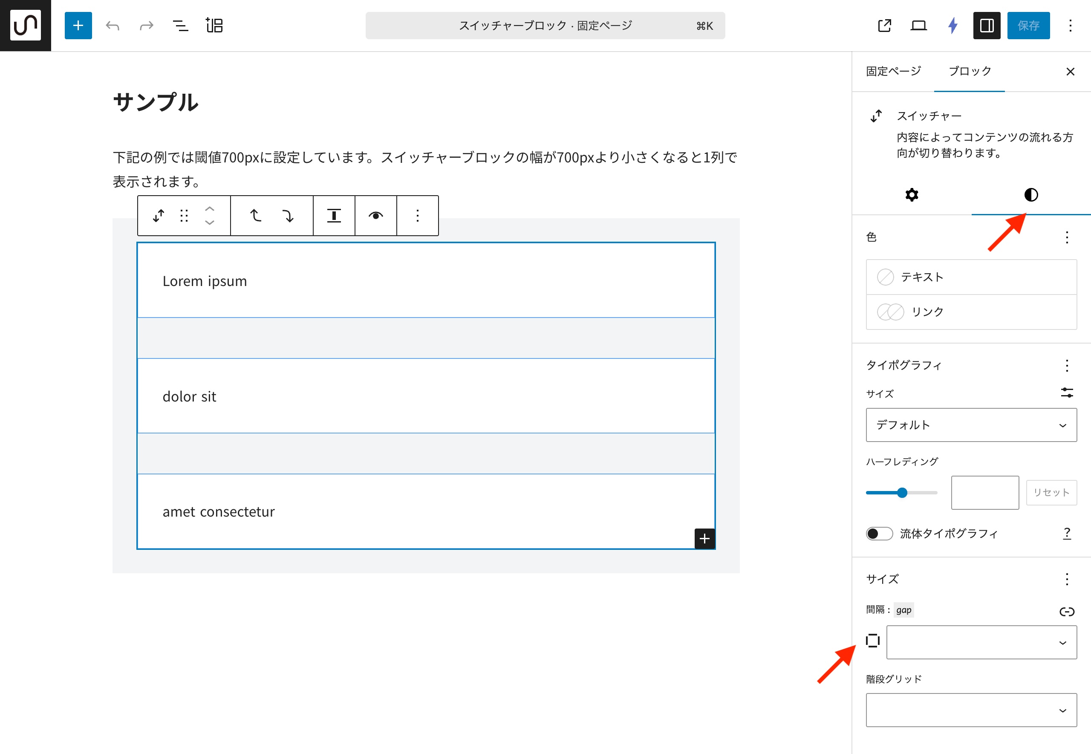Screen dimensions: 1091x754
Task: Click the ハーフレディング slider handle
Action: pyautogui.click(x=902, y=493)
